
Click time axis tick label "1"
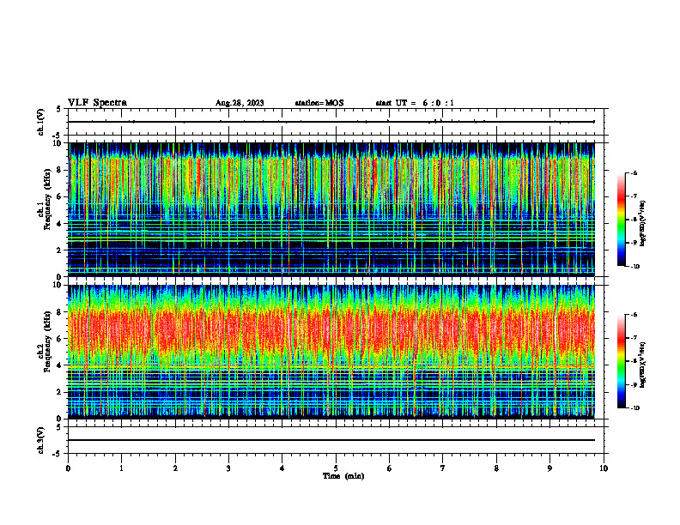pos(121,468)
